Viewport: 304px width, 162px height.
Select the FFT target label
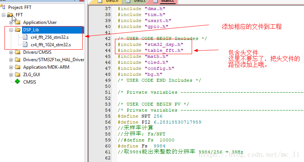tap(19, 15)
